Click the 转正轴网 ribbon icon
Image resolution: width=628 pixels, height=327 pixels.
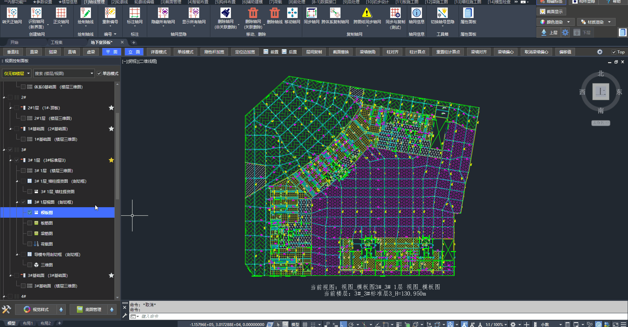pos(12,13)
